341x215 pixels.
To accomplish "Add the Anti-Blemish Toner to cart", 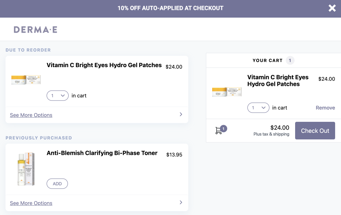I will [57, 183].
